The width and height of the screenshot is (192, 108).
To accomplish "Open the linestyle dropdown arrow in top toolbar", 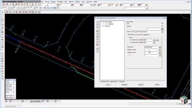I will point(91,5).
